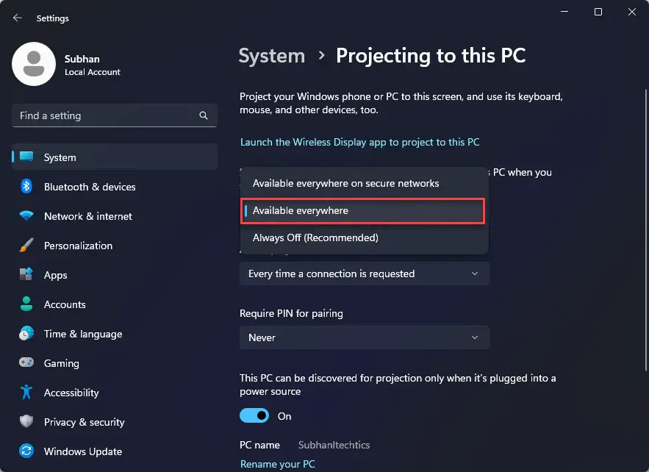Open the Wireless Display app link
649x472 pixels.
361,142
